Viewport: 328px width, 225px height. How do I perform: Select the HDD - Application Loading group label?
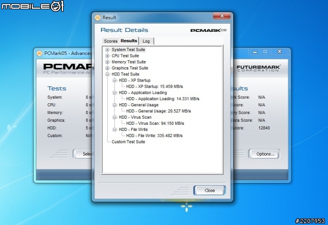pos(143,92)
